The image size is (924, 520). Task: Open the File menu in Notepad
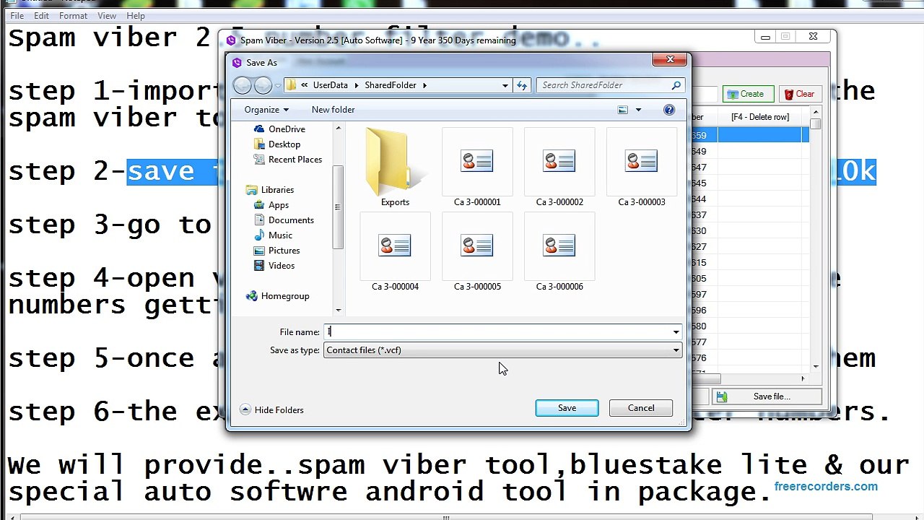pos(17,15)
